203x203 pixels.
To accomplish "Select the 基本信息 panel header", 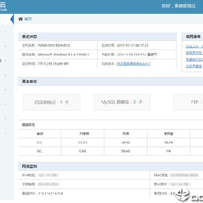I will coord(111,82).
